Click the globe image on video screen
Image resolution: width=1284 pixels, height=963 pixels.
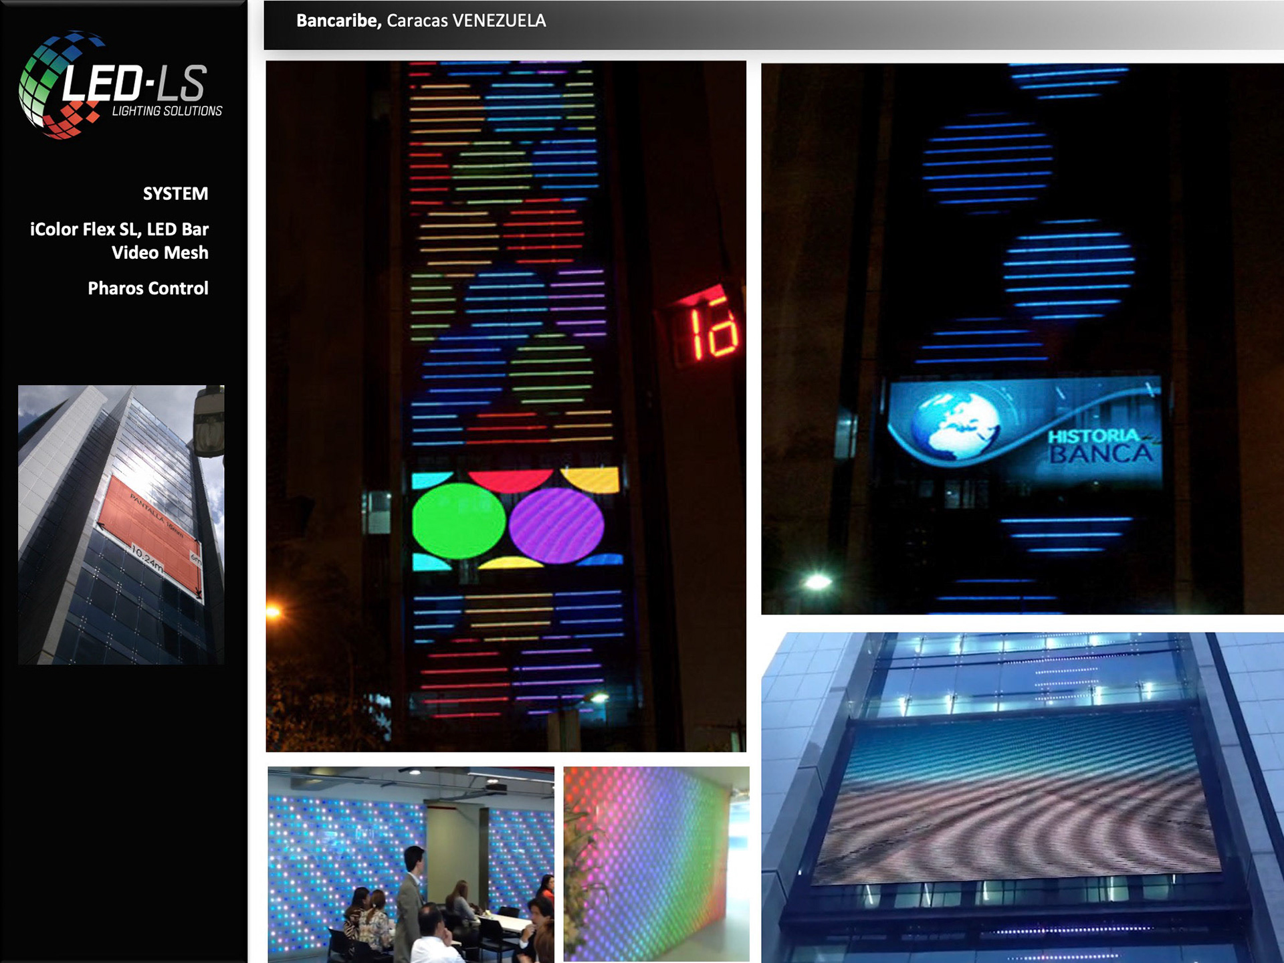click(958, 426)
